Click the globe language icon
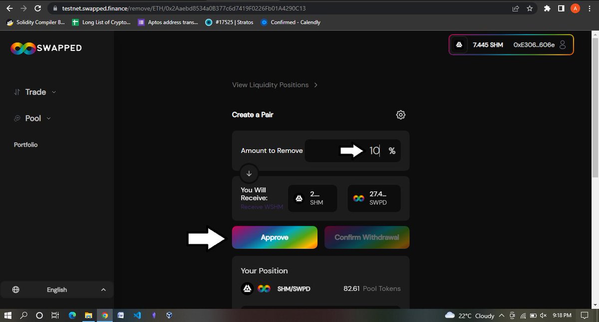The width and height of the screenshot is (599, 322). (x=16, y=290)
